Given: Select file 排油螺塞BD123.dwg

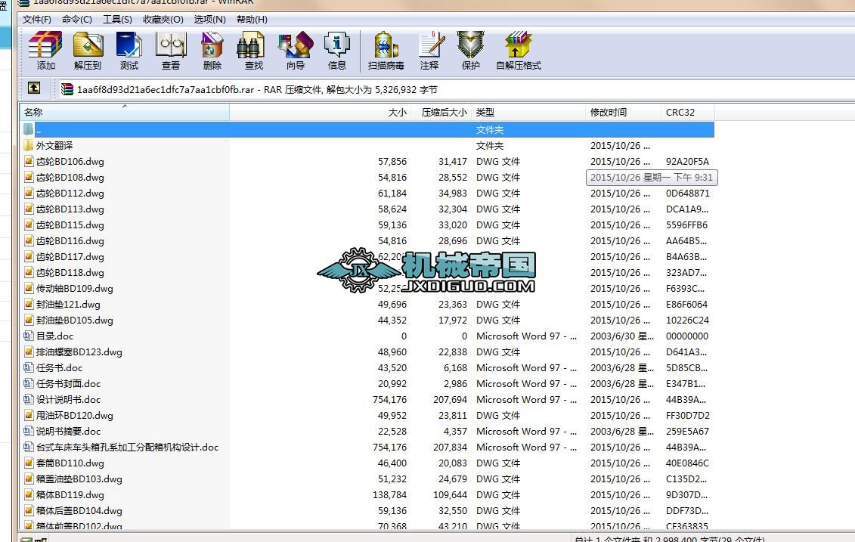Looking at the screenshot, I should click(x=79, y=352).
